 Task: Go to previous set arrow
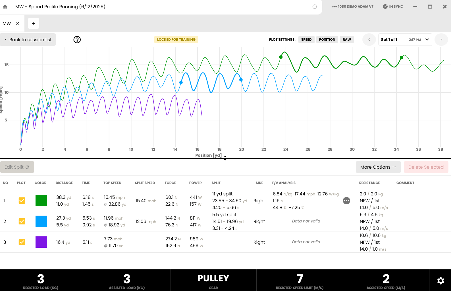(369, 40)
